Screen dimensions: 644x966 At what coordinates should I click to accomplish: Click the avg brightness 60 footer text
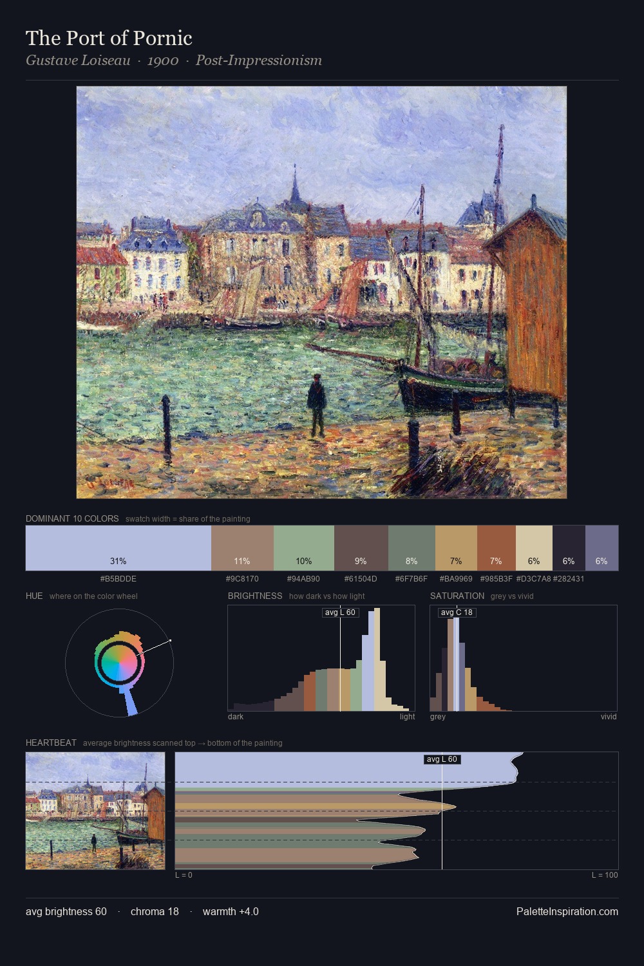point(66,911)
